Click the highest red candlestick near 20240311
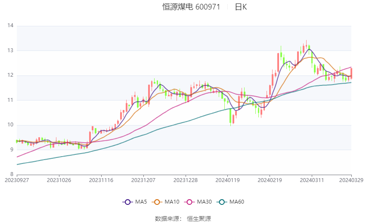The height and width of the screenshot is (223, 366). point(306,44)
